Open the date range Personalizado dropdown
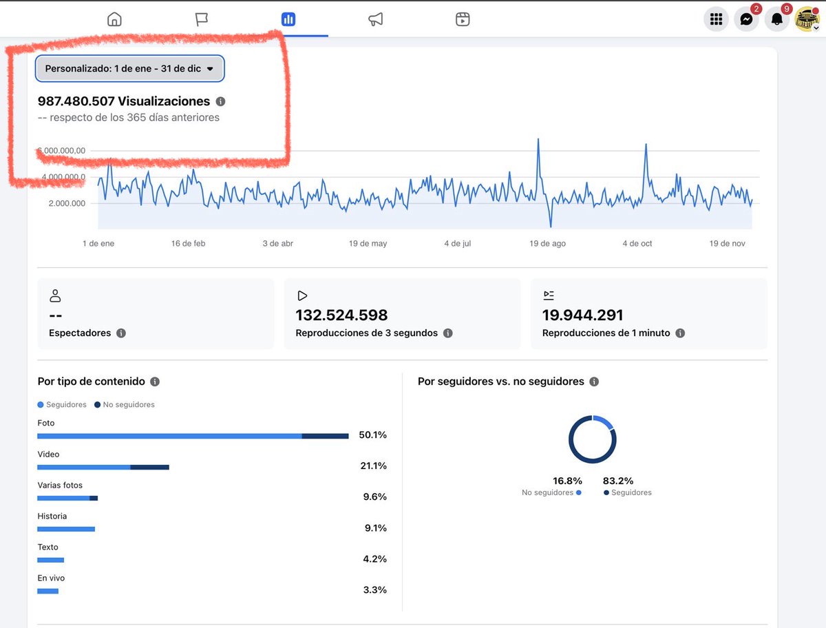The height and width of the screenshot is (628, 826). (x=129, y=69)
